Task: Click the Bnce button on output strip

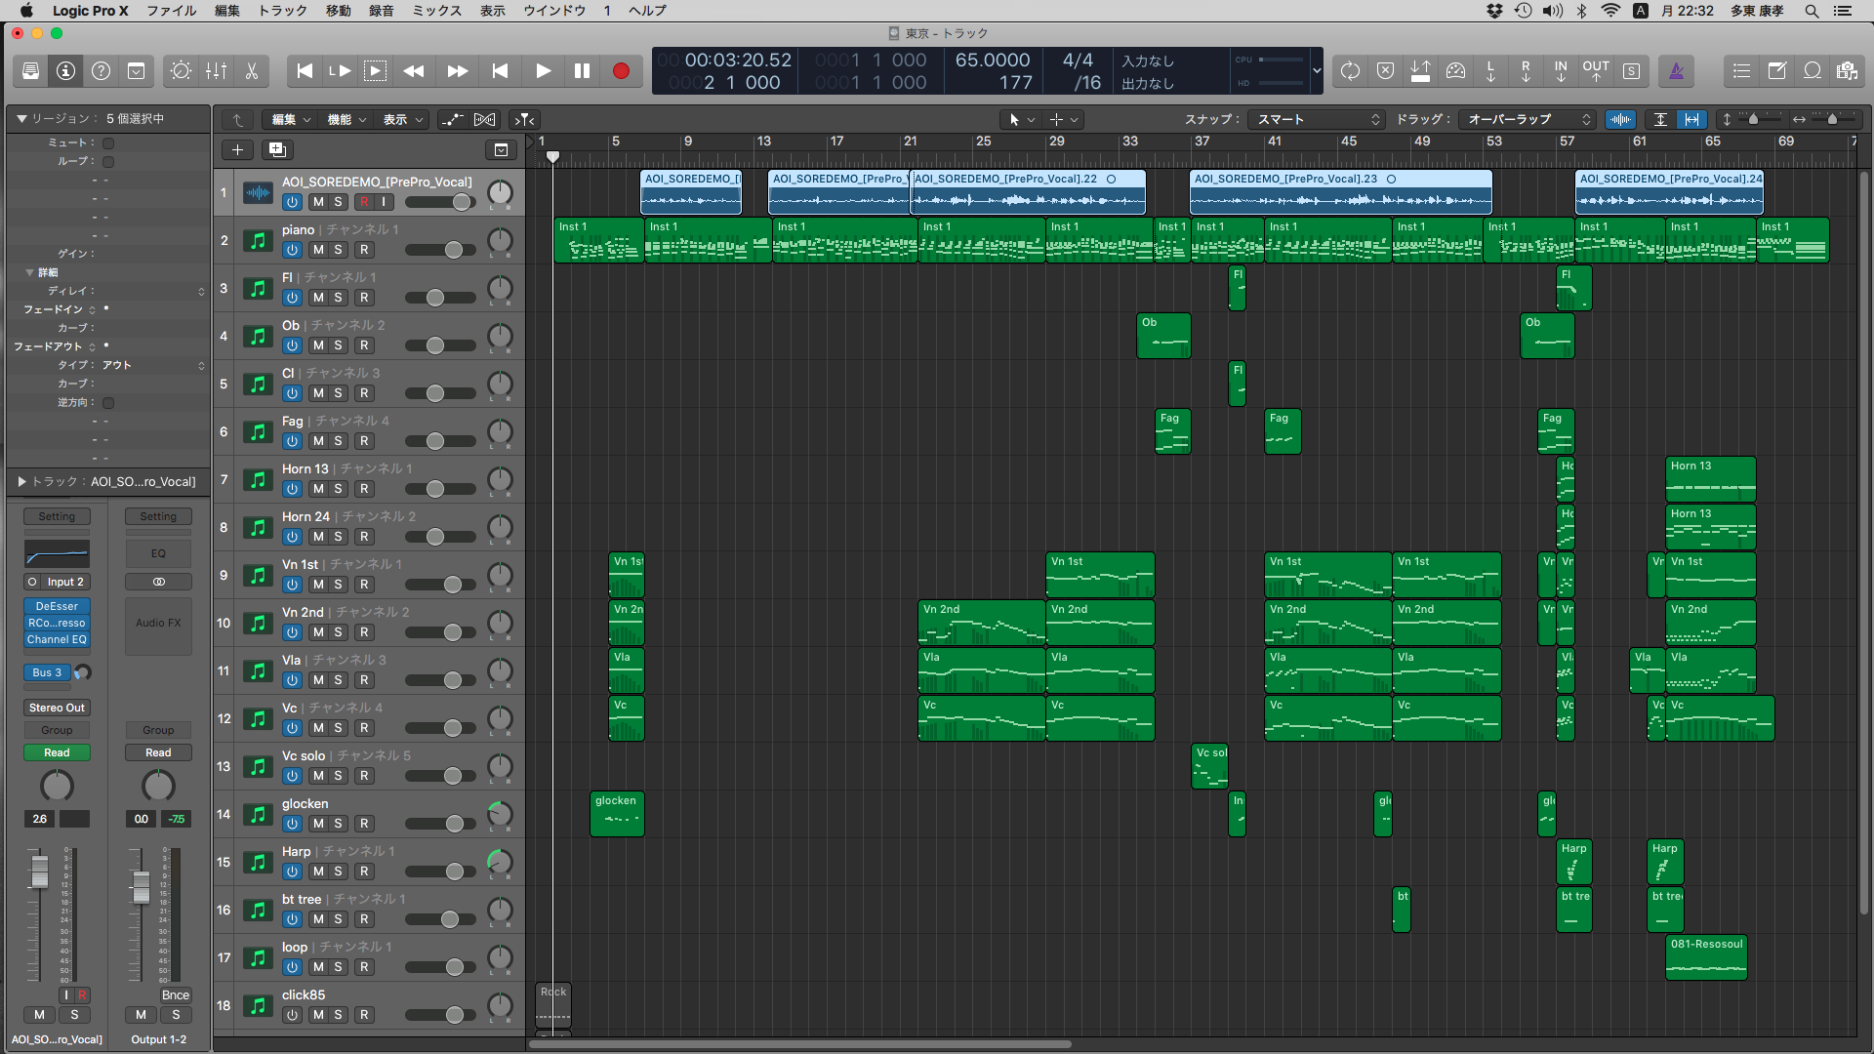Action: [x=176, y=995]
